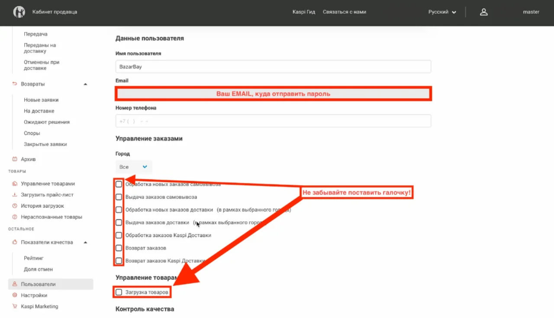Collapse the Показатели качества section
Screen dimensions: 554x318
(x=85, y=242)
